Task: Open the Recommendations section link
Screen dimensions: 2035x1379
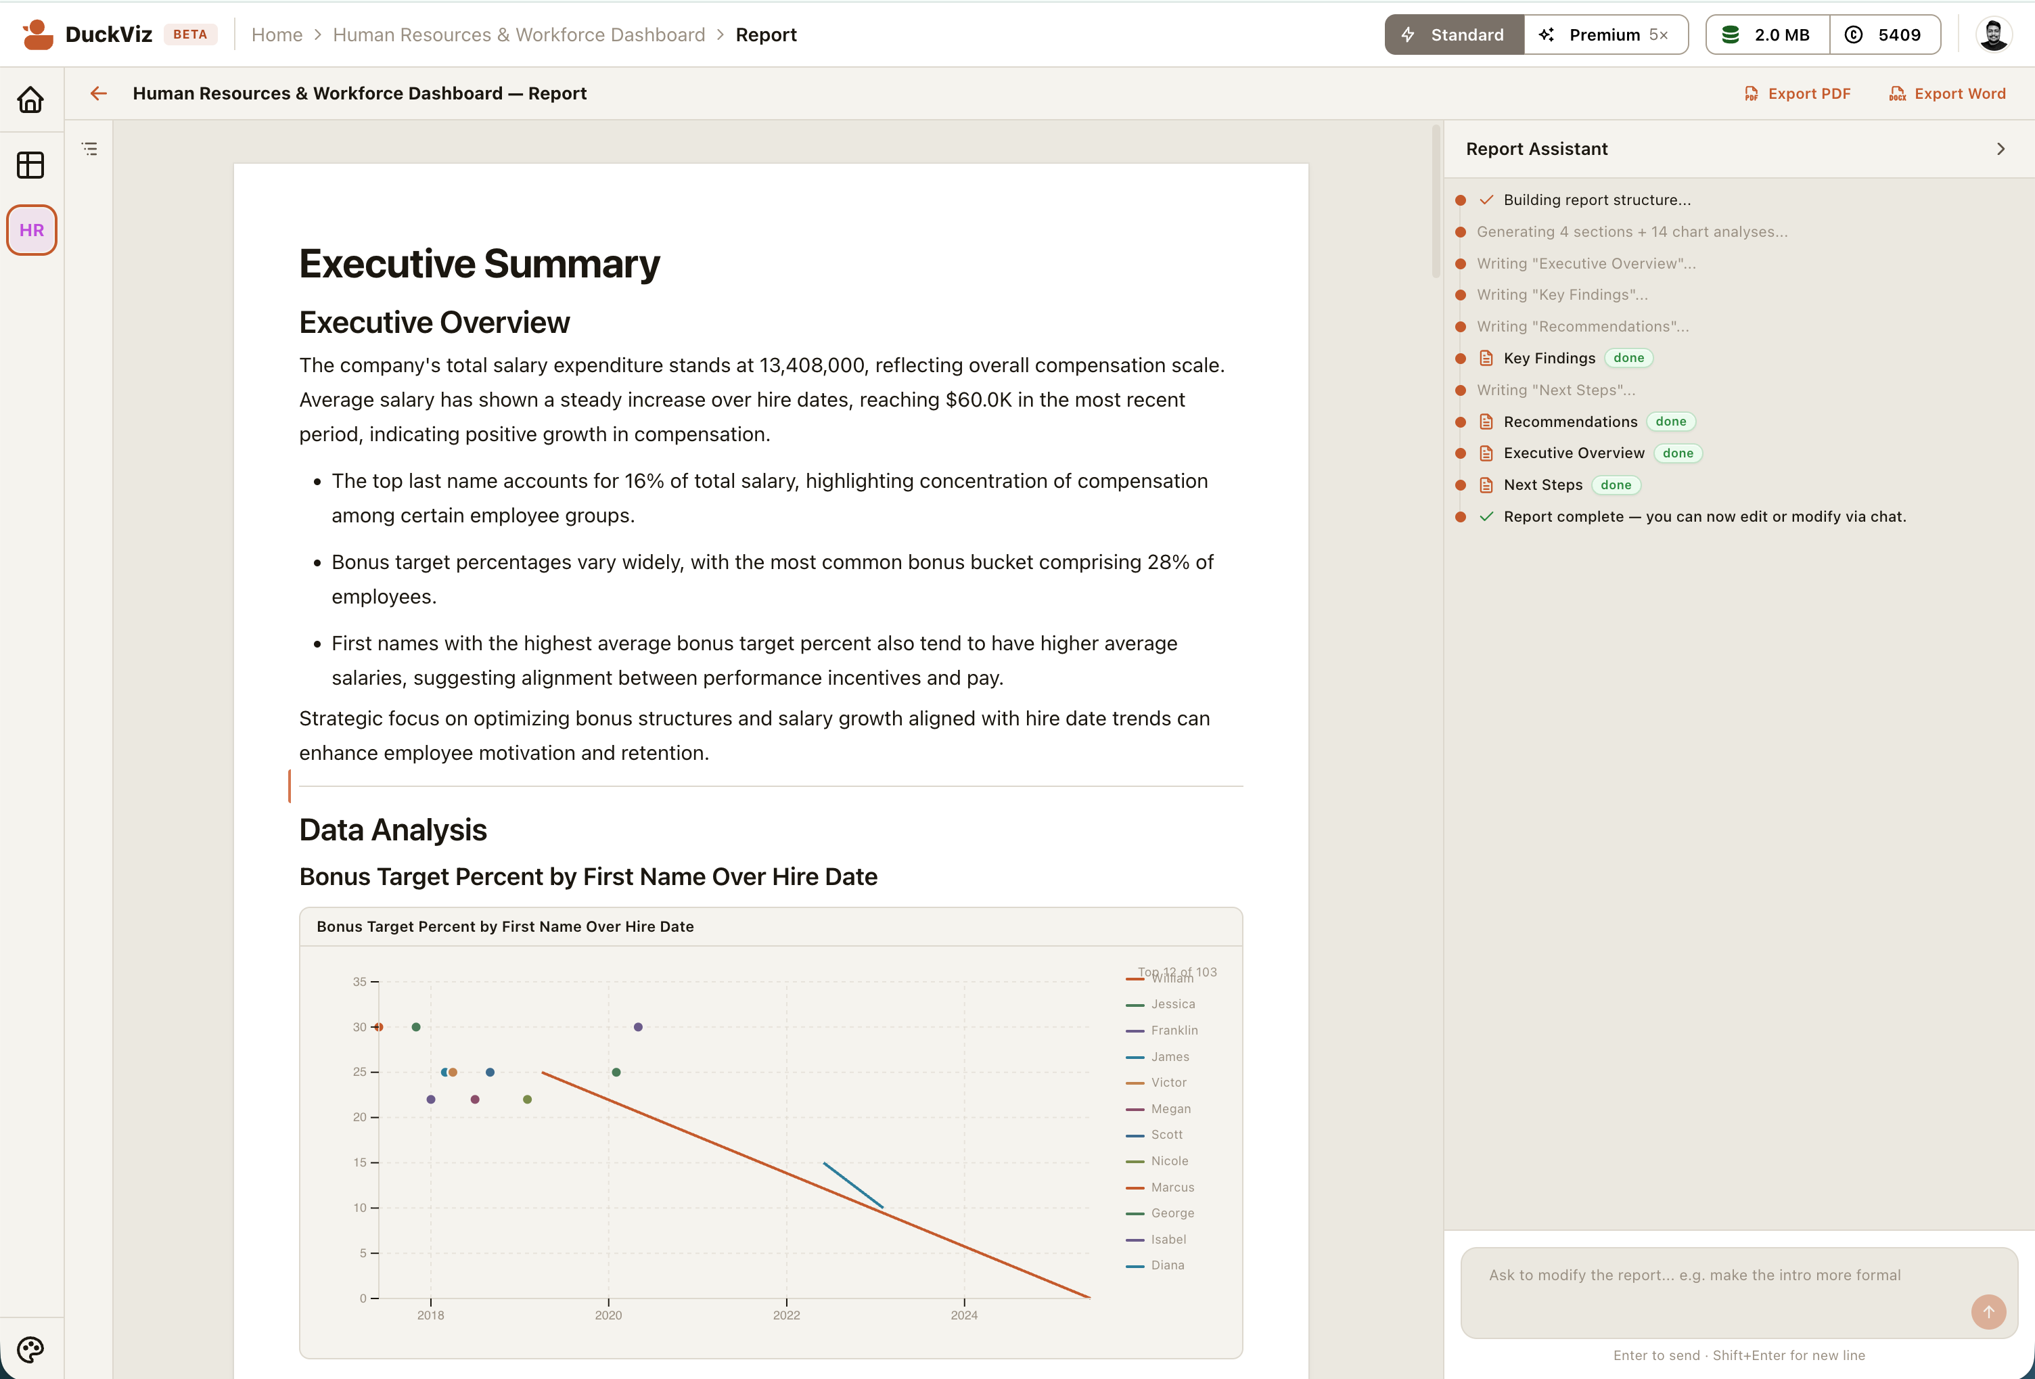Action: pos(1571,422)
